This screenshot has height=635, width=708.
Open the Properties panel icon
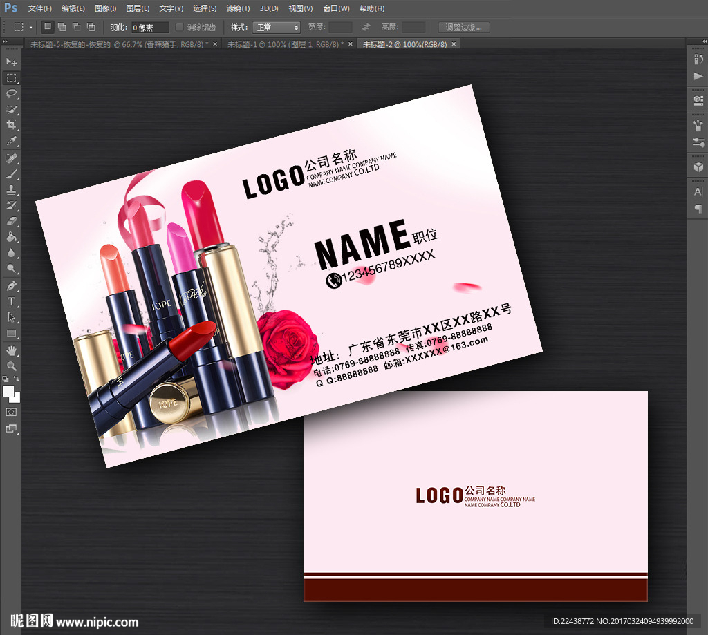[698, 100]
